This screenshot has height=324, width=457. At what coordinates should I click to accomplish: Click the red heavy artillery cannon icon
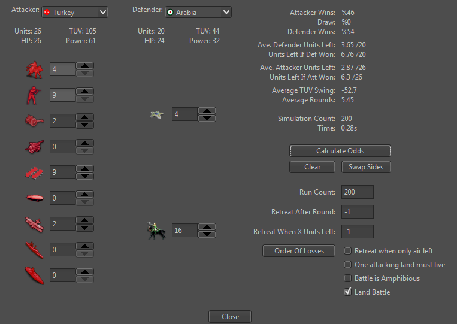pyautogui.click(x=34, y=146)
